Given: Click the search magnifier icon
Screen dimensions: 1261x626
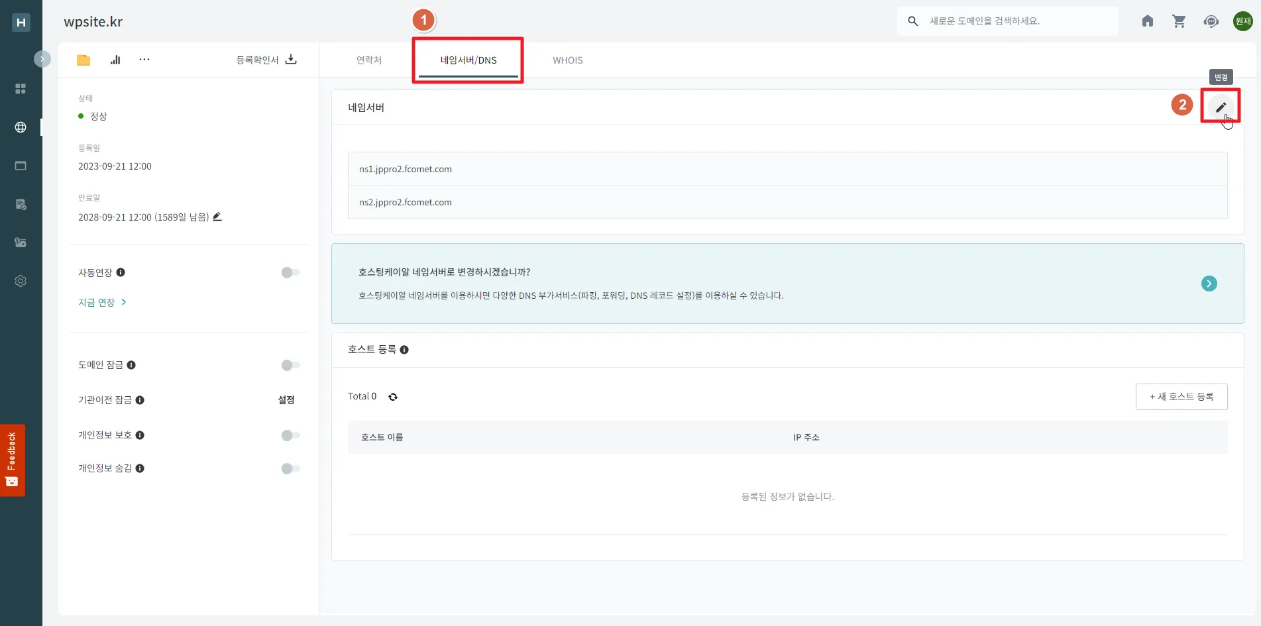Looking at the screenshot, I should point(913,21).
